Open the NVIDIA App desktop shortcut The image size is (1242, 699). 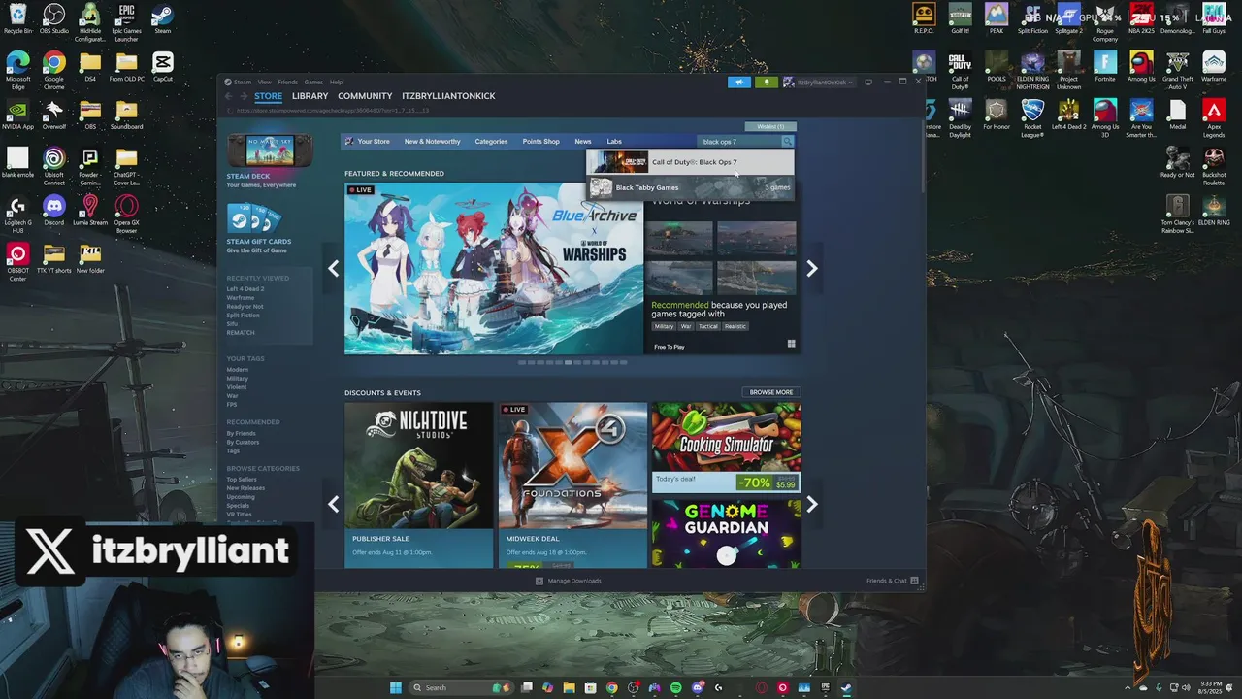pyautogui.click(x=17, y=114)
